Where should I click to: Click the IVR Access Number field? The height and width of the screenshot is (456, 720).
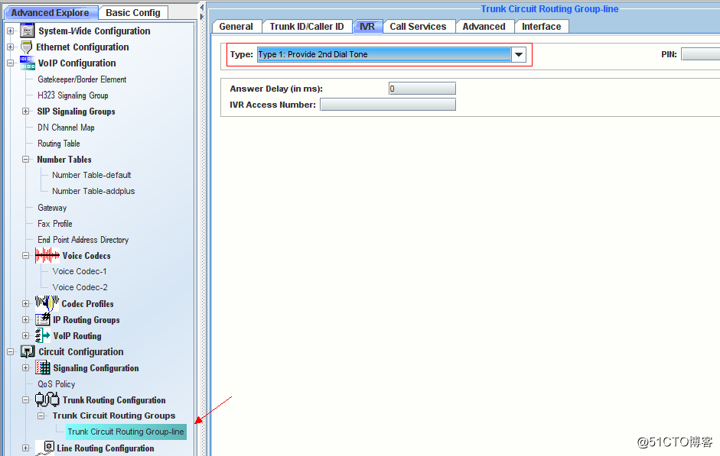[388, 105]
